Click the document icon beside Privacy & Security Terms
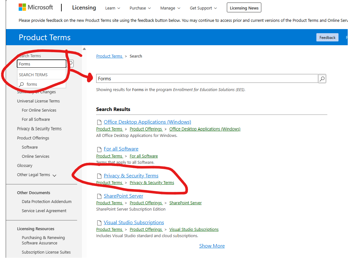The width and height of the screenshot is (348, 258). [99, 175]
